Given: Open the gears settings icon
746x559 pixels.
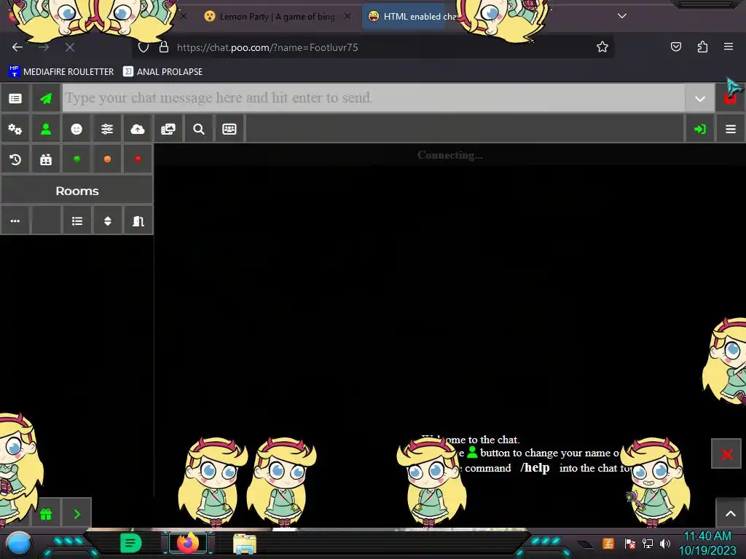Looking at the screenshot, I should [x=15, y=129].
